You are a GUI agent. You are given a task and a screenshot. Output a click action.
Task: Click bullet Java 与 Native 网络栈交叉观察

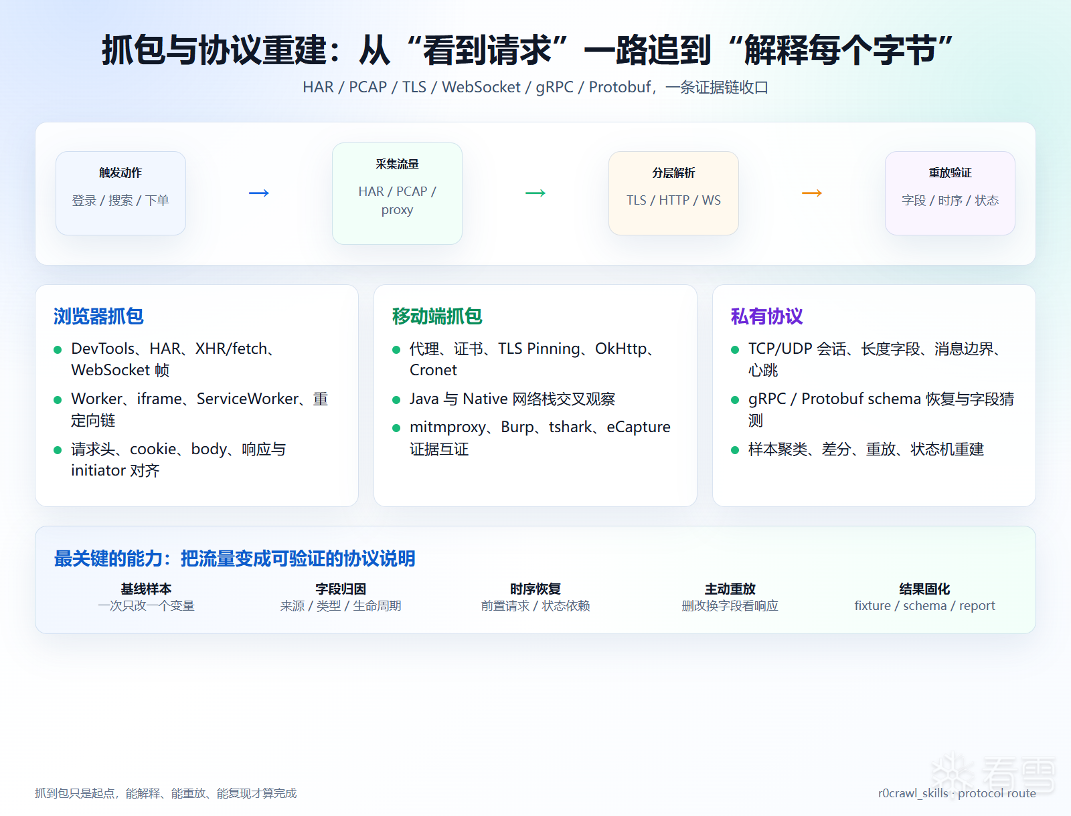pos(512,399)
